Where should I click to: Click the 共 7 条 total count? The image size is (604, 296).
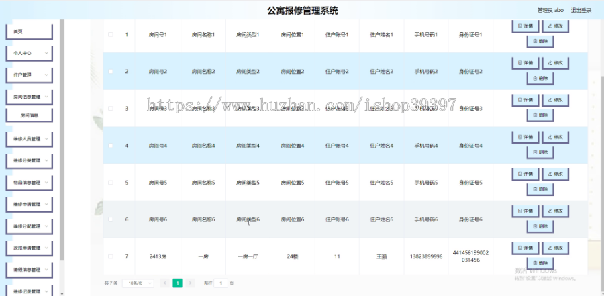[x=111, y=283]
